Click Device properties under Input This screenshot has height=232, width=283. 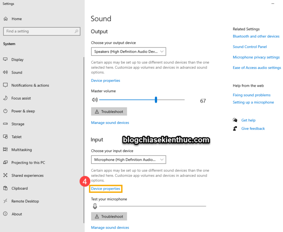(x=105, y=188)
